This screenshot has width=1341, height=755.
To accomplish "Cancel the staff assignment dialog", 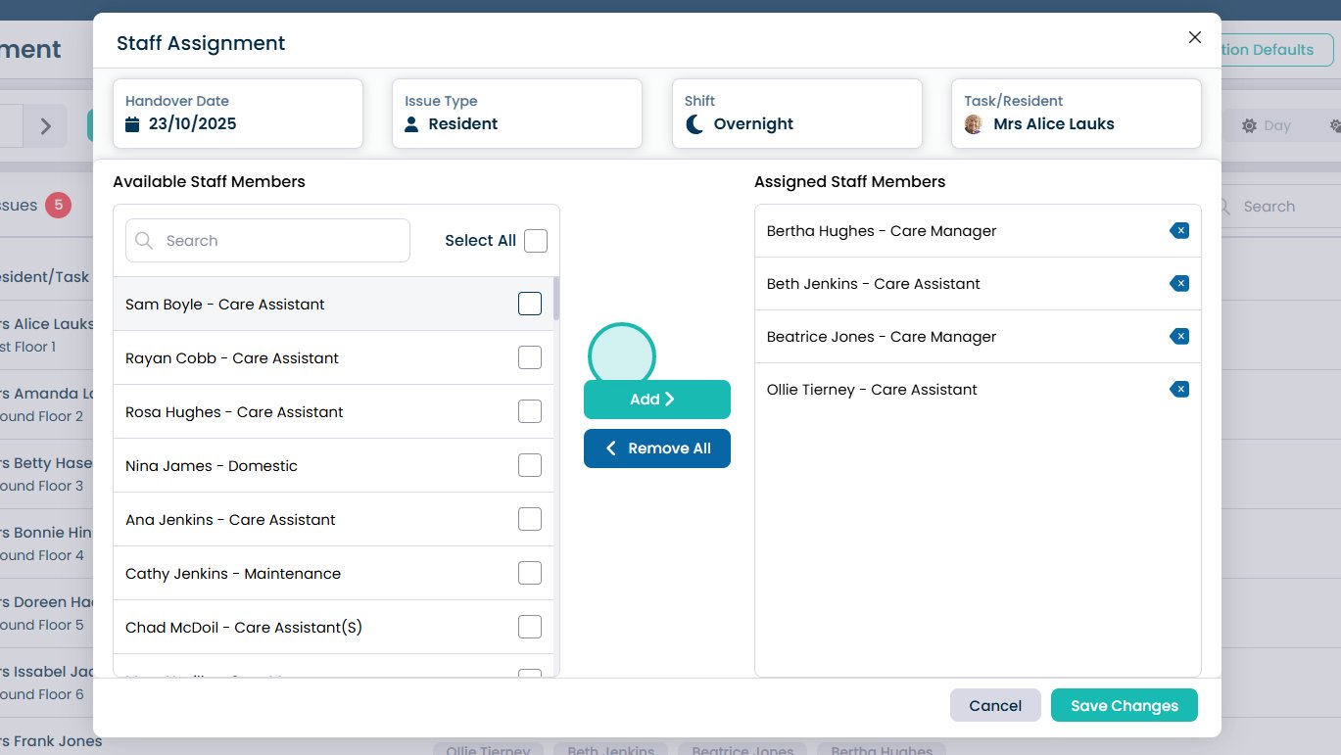I will (994, 706).
